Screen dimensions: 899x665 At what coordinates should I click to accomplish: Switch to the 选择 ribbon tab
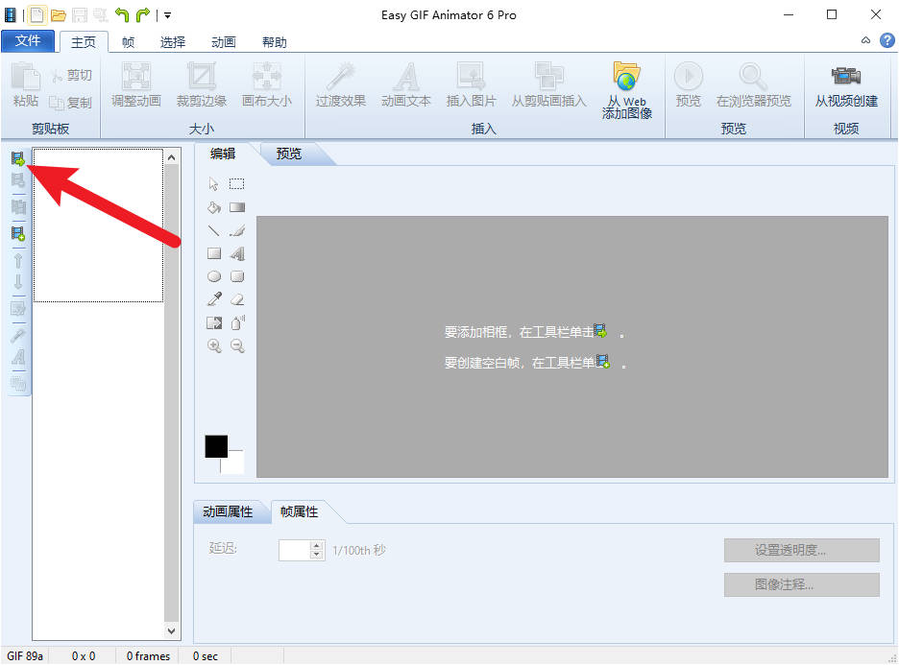[x=173, y=42]
